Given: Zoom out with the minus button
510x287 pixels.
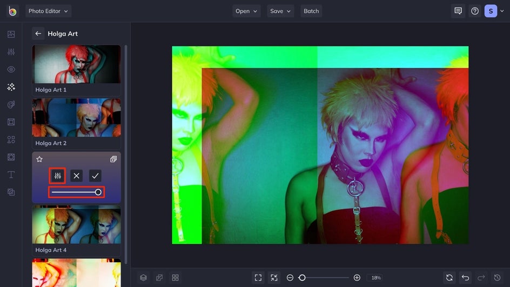Looking at the screenshot, I should (x=290, y=278).
